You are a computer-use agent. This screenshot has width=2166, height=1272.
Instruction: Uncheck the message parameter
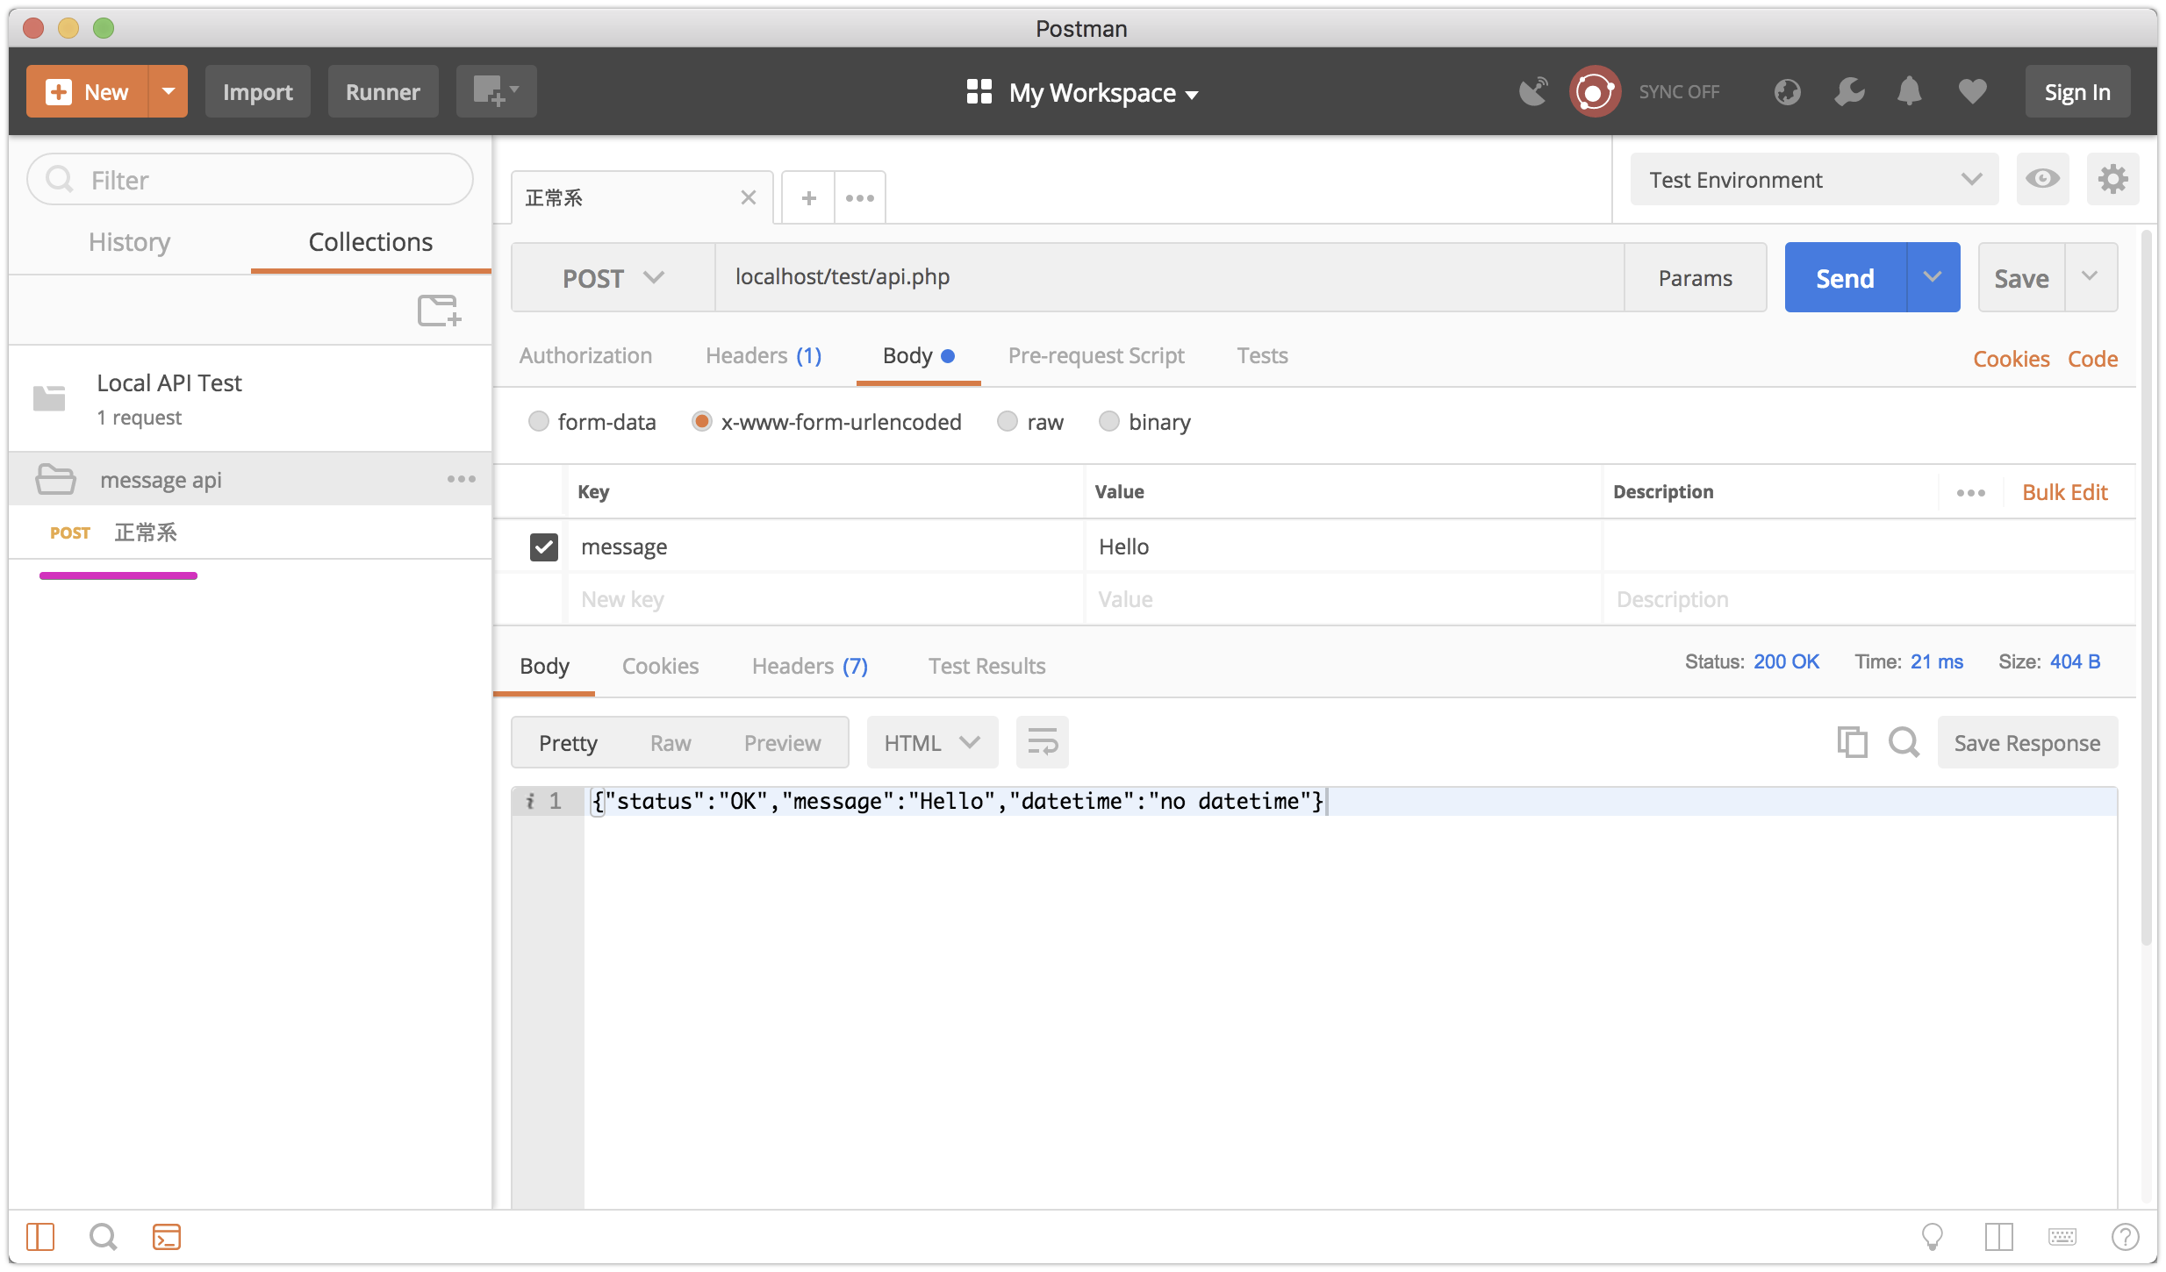543,546
